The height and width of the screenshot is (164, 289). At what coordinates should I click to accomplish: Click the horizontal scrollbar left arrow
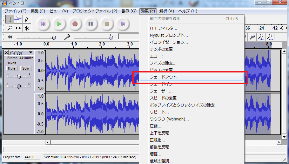[x=48, y=142]
